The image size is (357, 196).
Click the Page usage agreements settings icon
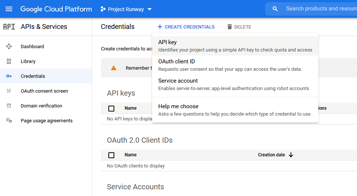pos(9,120)
